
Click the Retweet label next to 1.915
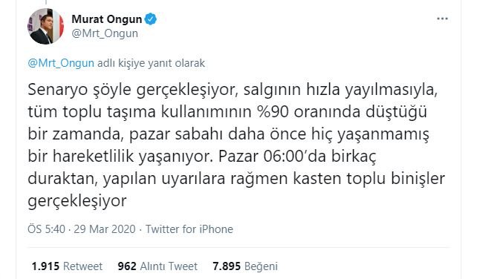(82, 266)
